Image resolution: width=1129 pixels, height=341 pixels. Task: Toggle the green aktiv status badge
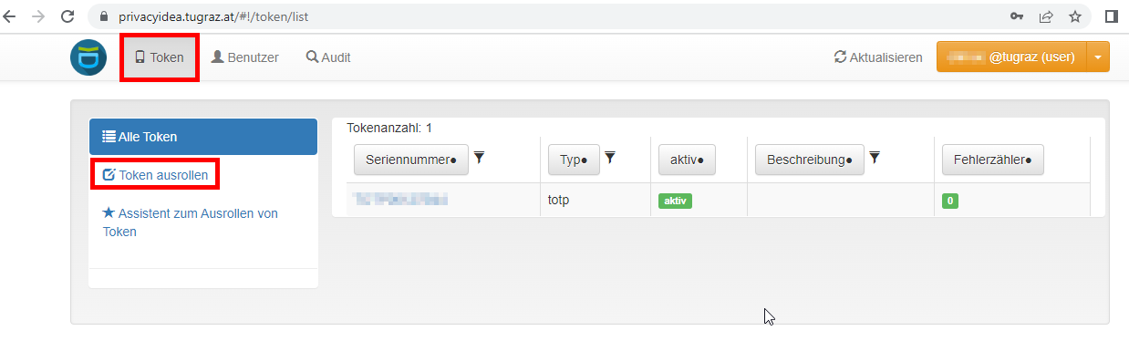(675, 201)
